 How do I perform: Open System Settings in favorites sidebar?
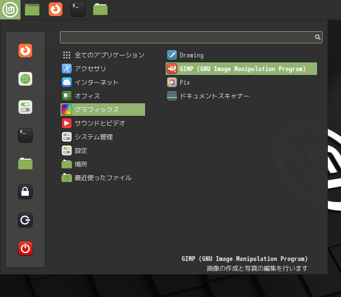[25, 107]
